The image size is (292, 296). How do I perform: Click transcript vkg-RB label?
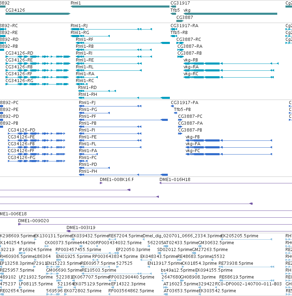pos(190,60)
